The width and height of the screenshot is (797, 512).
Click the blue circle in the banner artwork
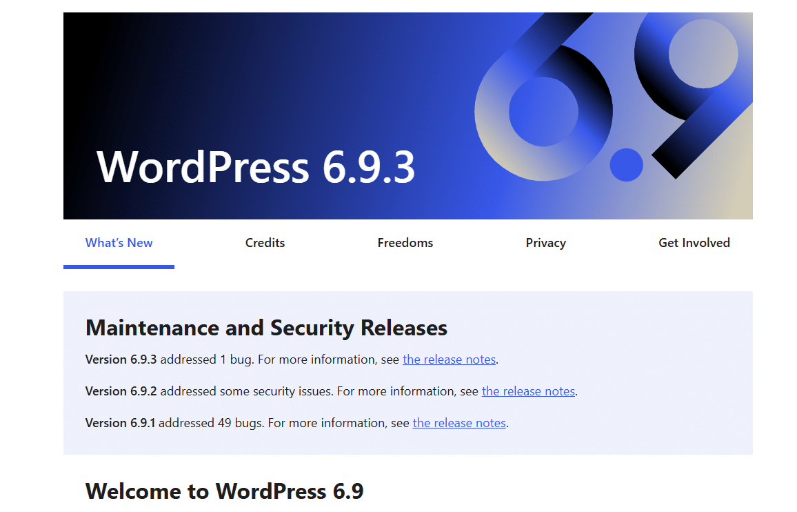(626, 165)
